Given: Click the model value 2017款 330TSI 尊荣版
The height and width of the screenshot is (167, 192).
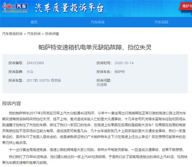Looking at the screenshot, I should (44, 81).
